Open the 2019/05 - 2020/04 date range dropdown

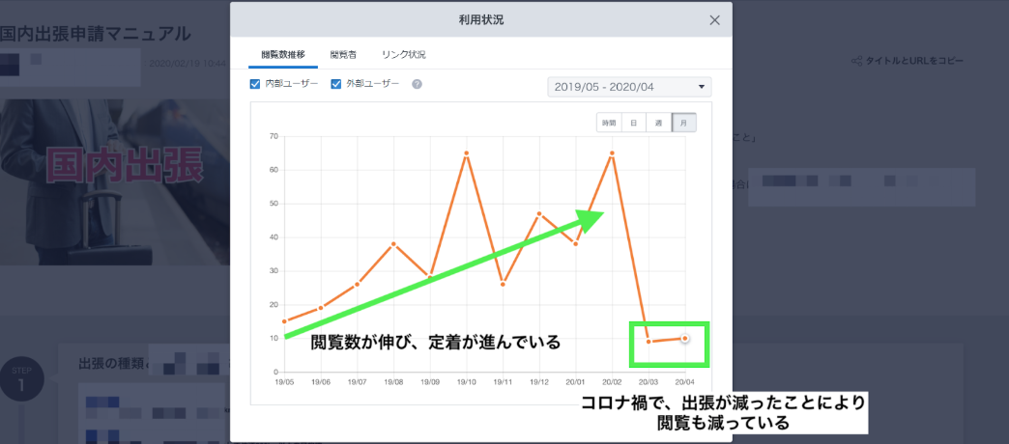point(629,87)
